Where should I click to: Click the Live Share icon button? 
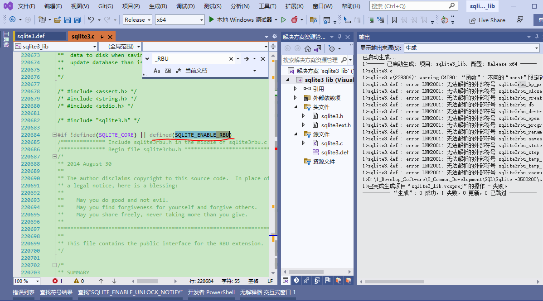[x=487, y=20]
